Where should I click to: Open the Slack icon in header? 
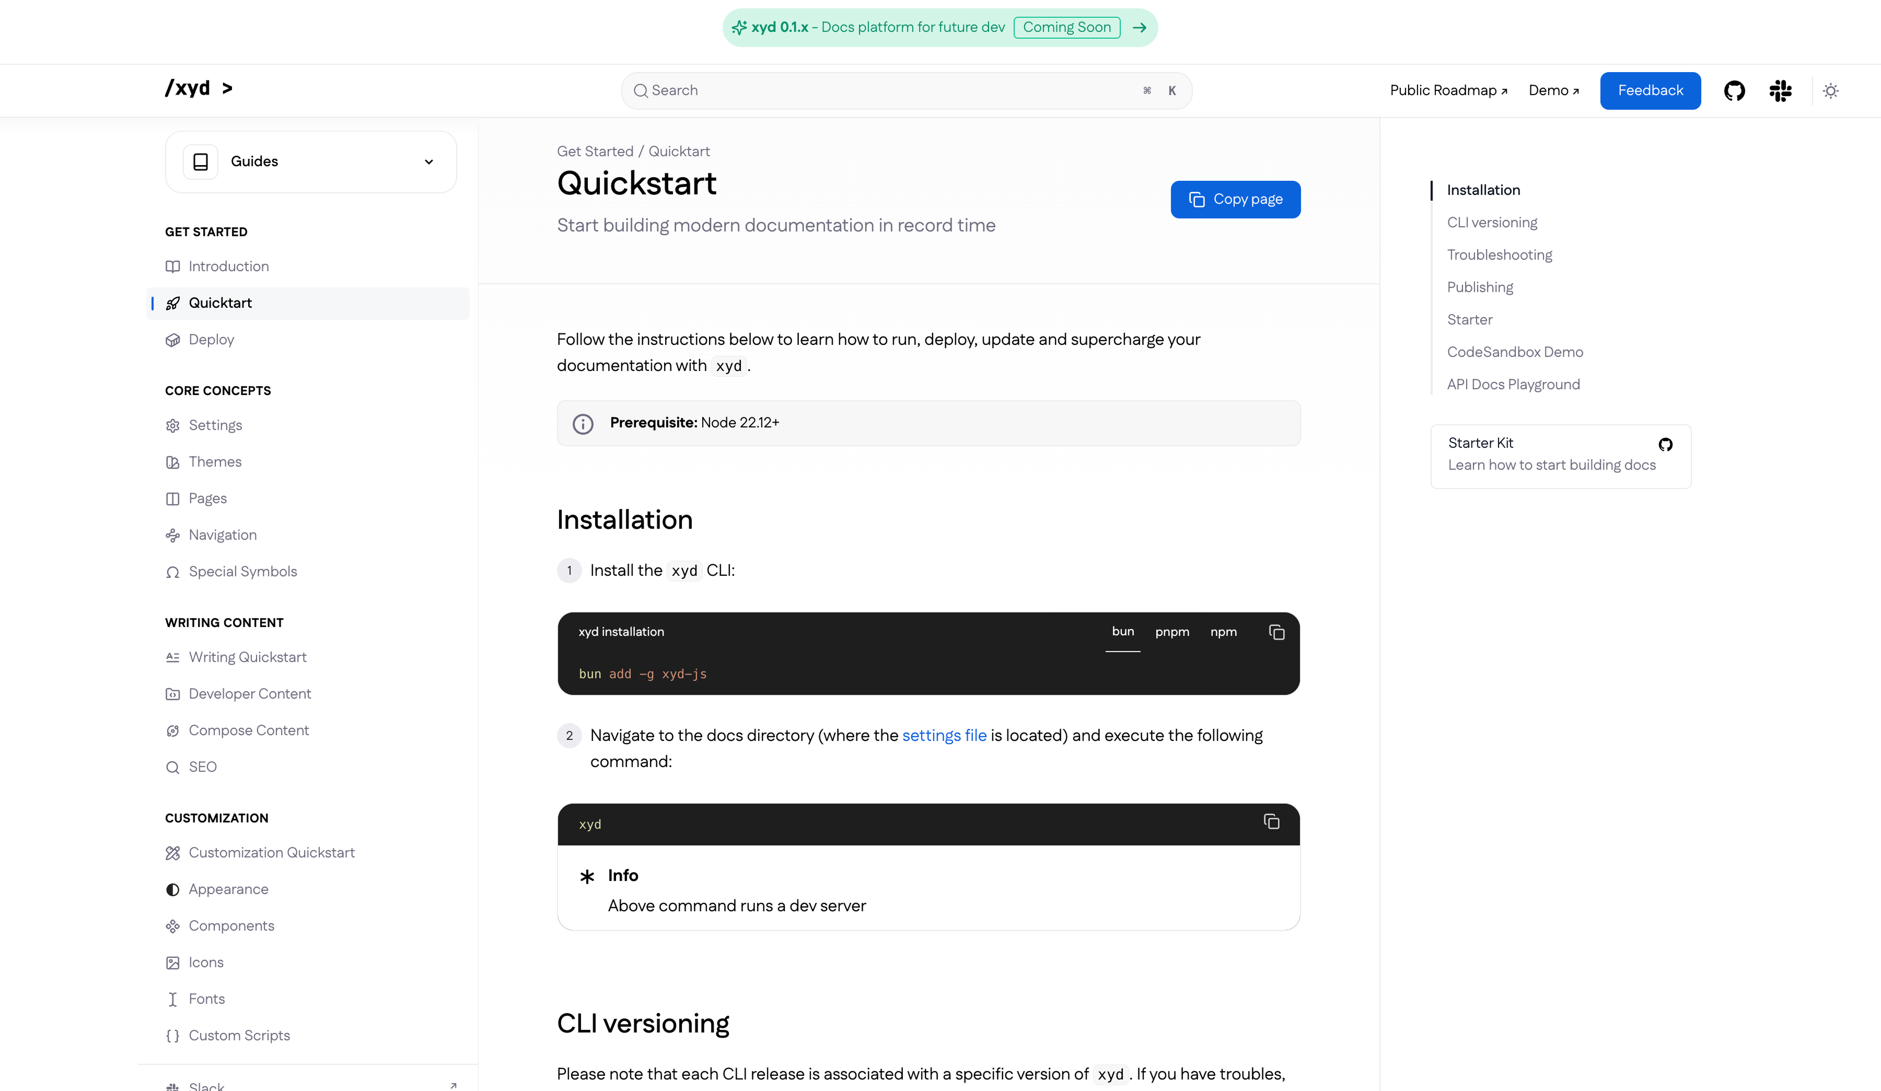(1780, 91)
